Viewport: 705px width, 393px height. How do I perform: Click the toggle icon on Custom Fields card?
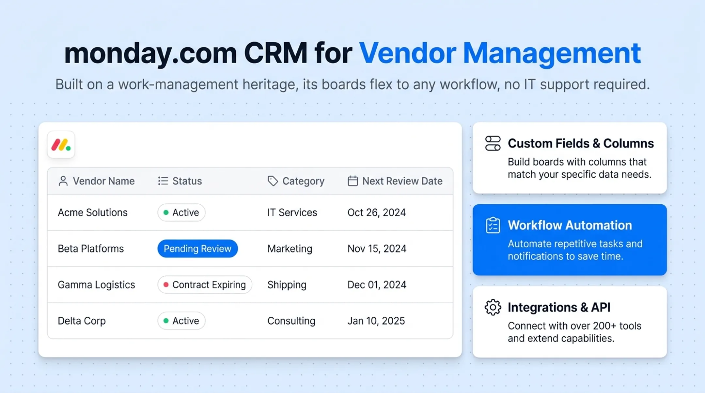point(493,143)
